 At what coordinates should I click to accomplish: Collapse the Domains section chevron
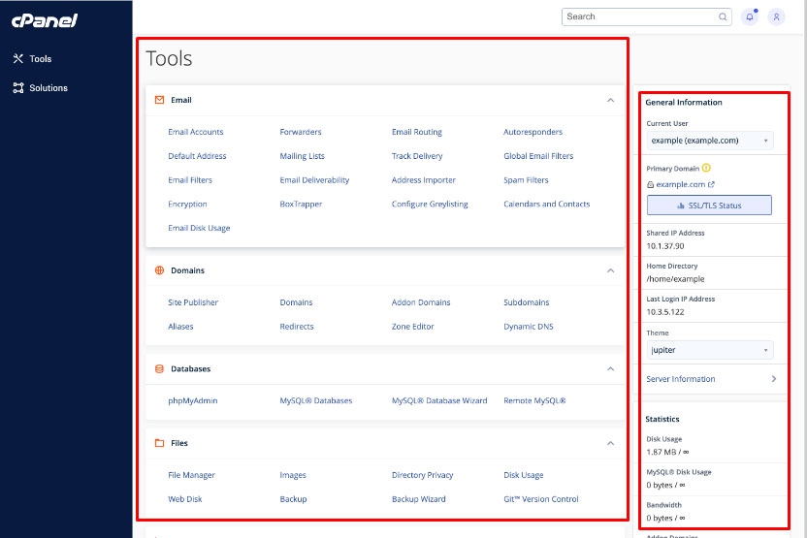[610, 270]
